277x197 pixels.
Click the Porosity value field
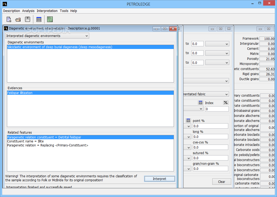click(x=267, y=59)
